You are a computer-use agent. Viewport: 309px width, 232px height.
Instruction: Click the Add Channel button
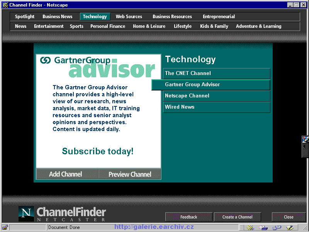[67, 174]
